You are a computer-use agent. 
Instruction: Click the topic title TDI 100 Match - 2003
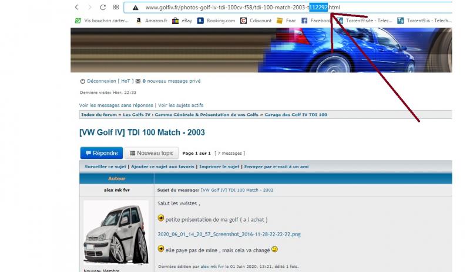click(x=142, y=132)
